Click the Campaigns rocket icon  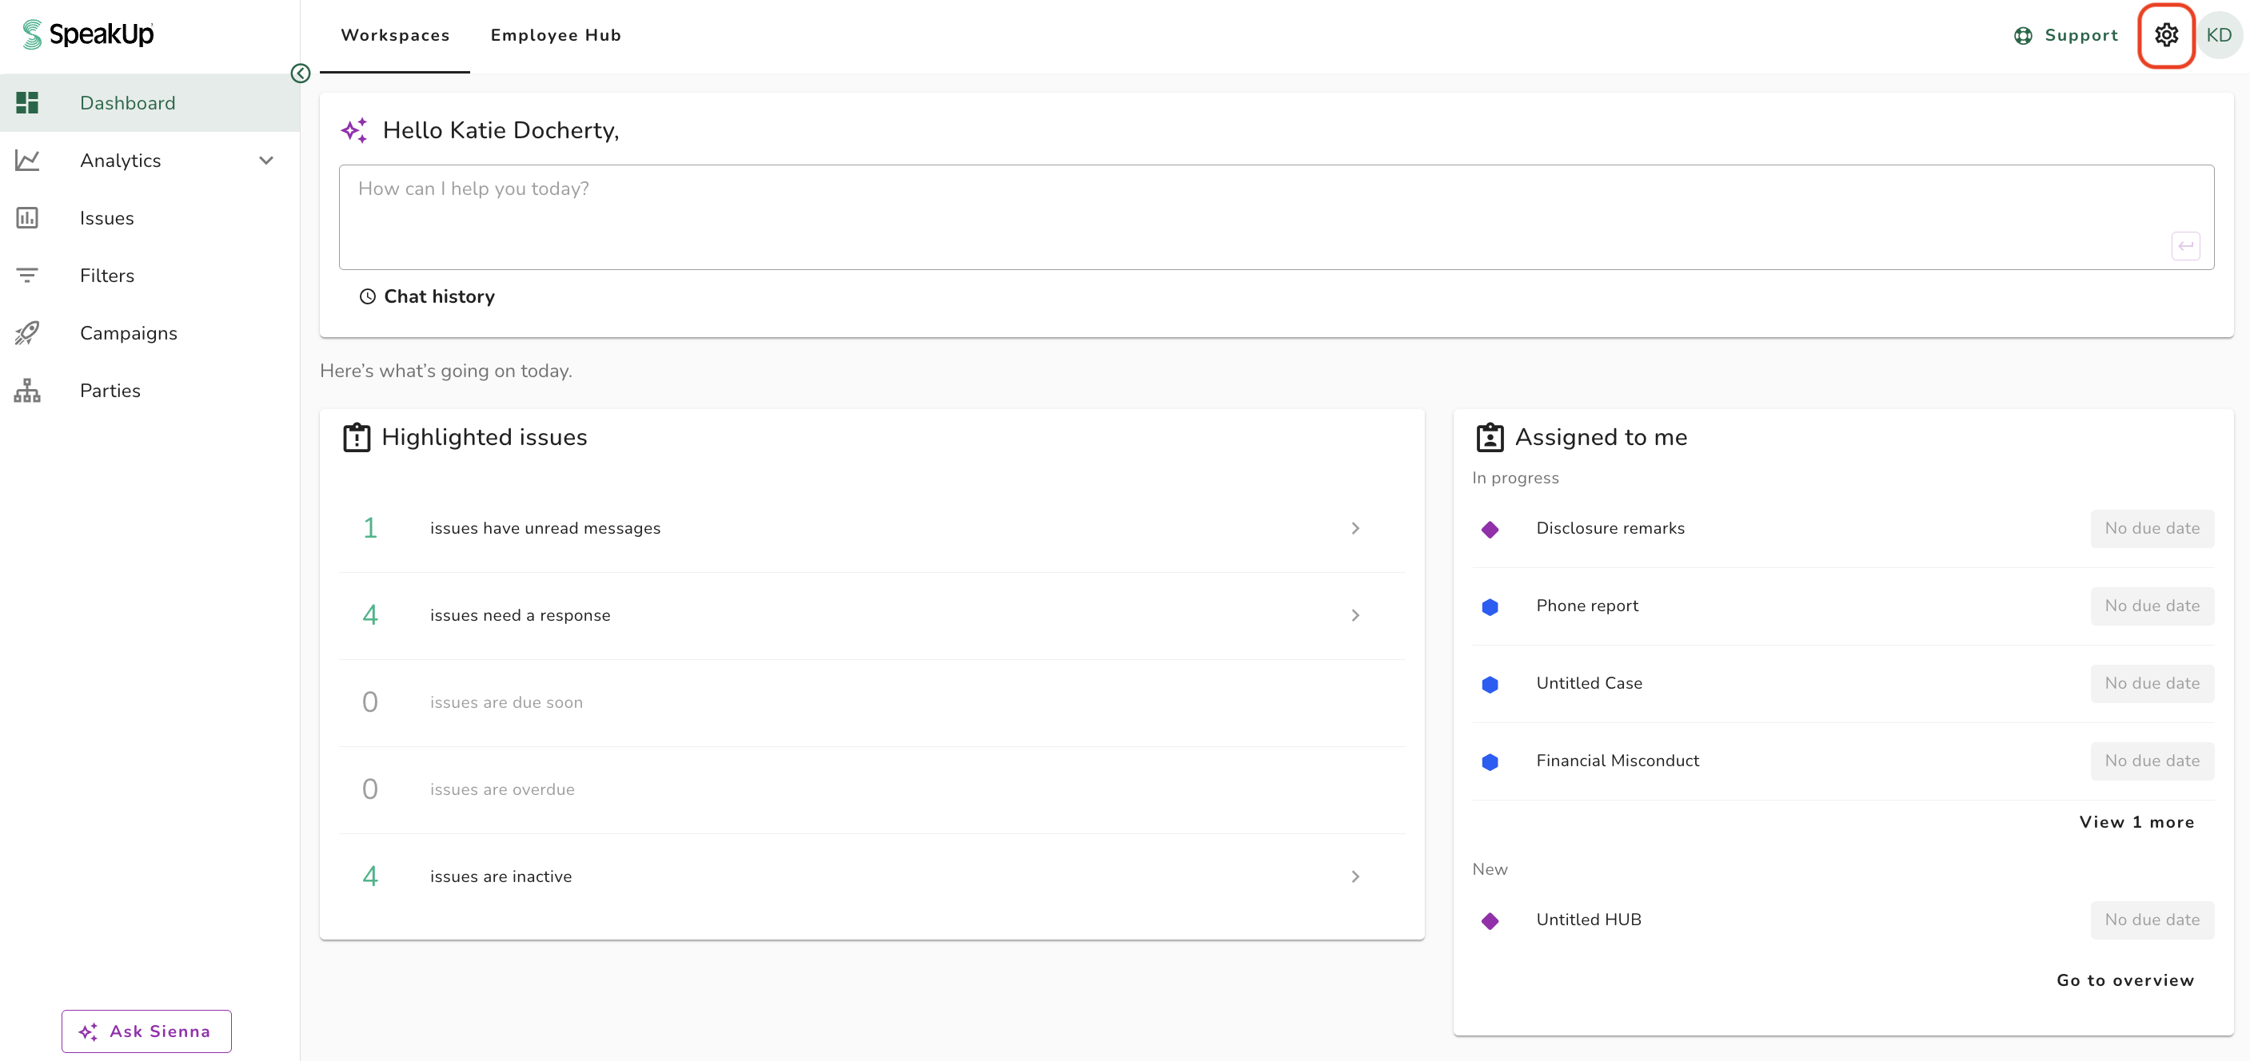(27, 333)
